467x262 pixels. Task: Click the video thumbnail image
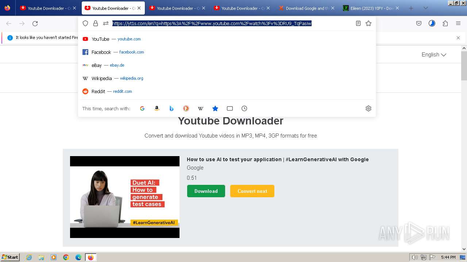pyautogui.click(x=125, y=197)
